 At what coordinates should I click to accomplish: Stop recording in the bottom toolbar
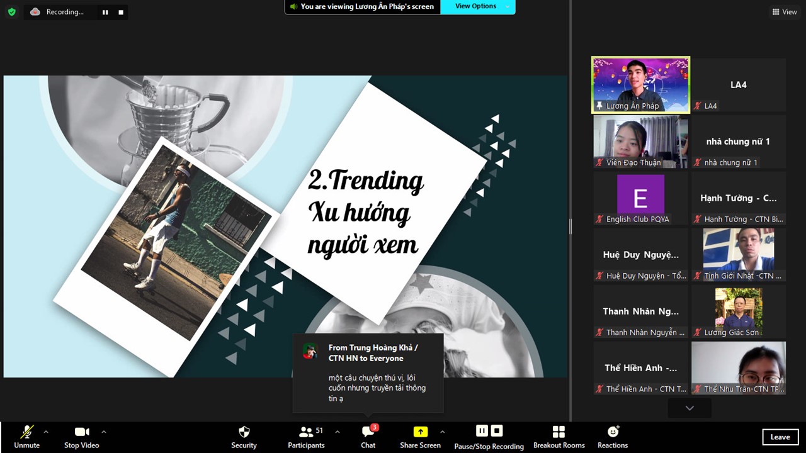pos(497,431)
